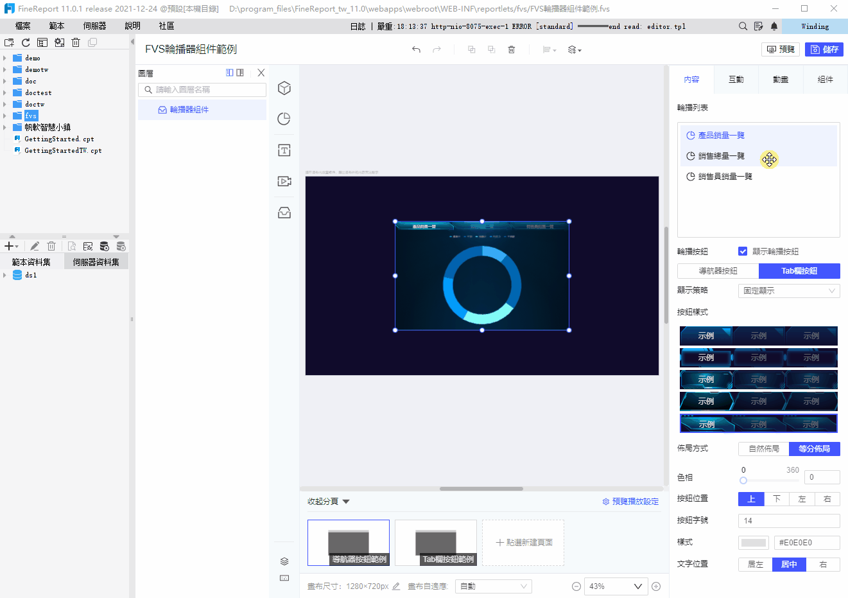
Task: Click the trash icon in canvas toolbar
Action: coord(512,49)
